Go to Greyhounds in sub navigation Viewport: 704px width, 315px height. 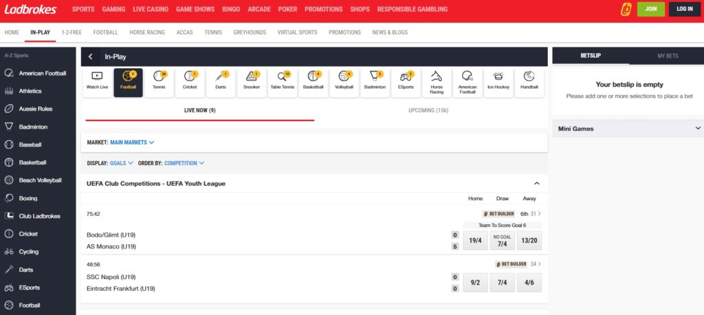pos(250,32)
